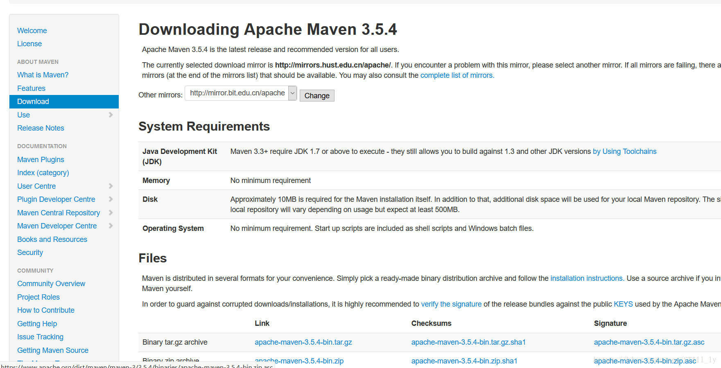Expand Plugin Developer Centre chevron
The width and height of the screenshot is (721, 368).
tap(111, 199)
